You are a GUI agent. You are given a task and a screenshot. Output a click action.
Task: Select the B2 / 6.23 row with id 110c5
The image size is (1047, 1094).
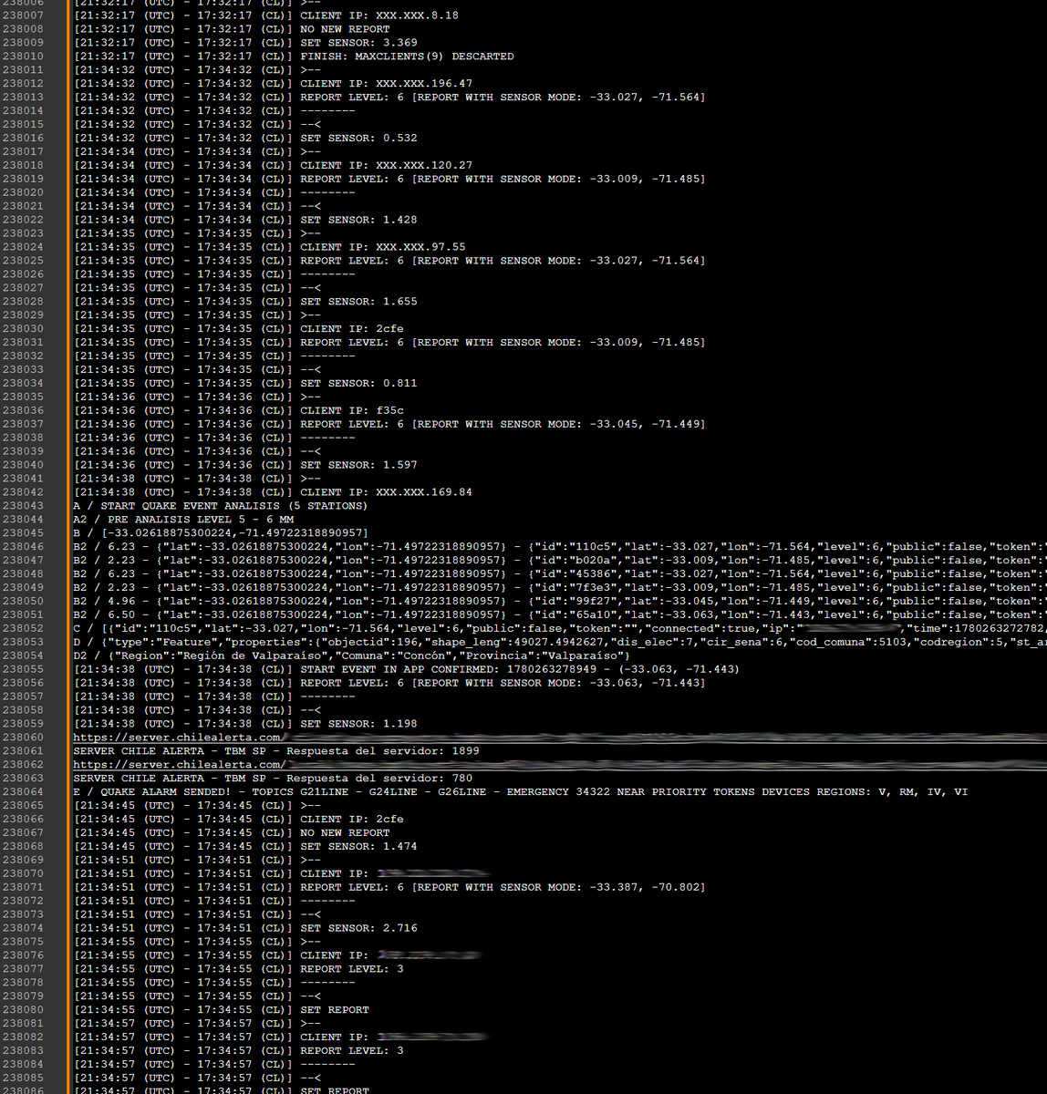(x=560, y=547)
